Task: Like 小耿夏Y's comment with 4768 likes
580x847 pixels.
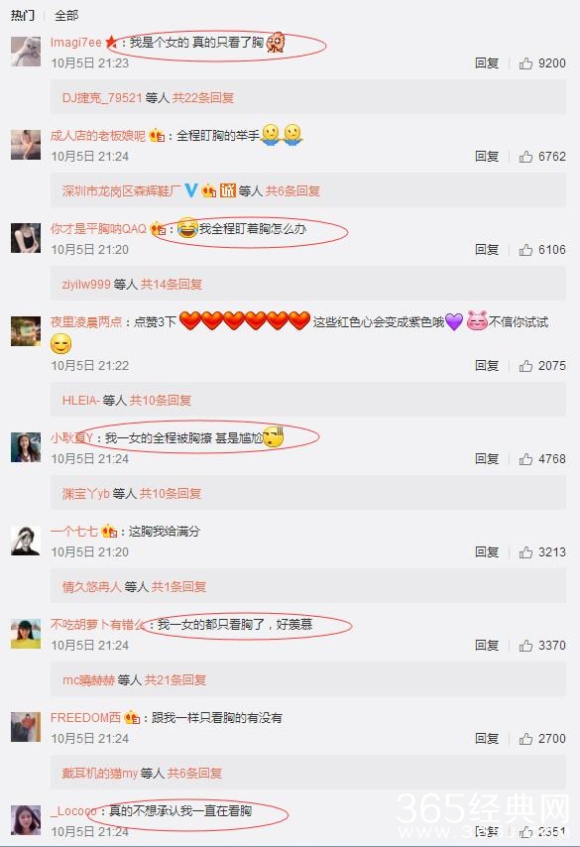Action: 525,459
